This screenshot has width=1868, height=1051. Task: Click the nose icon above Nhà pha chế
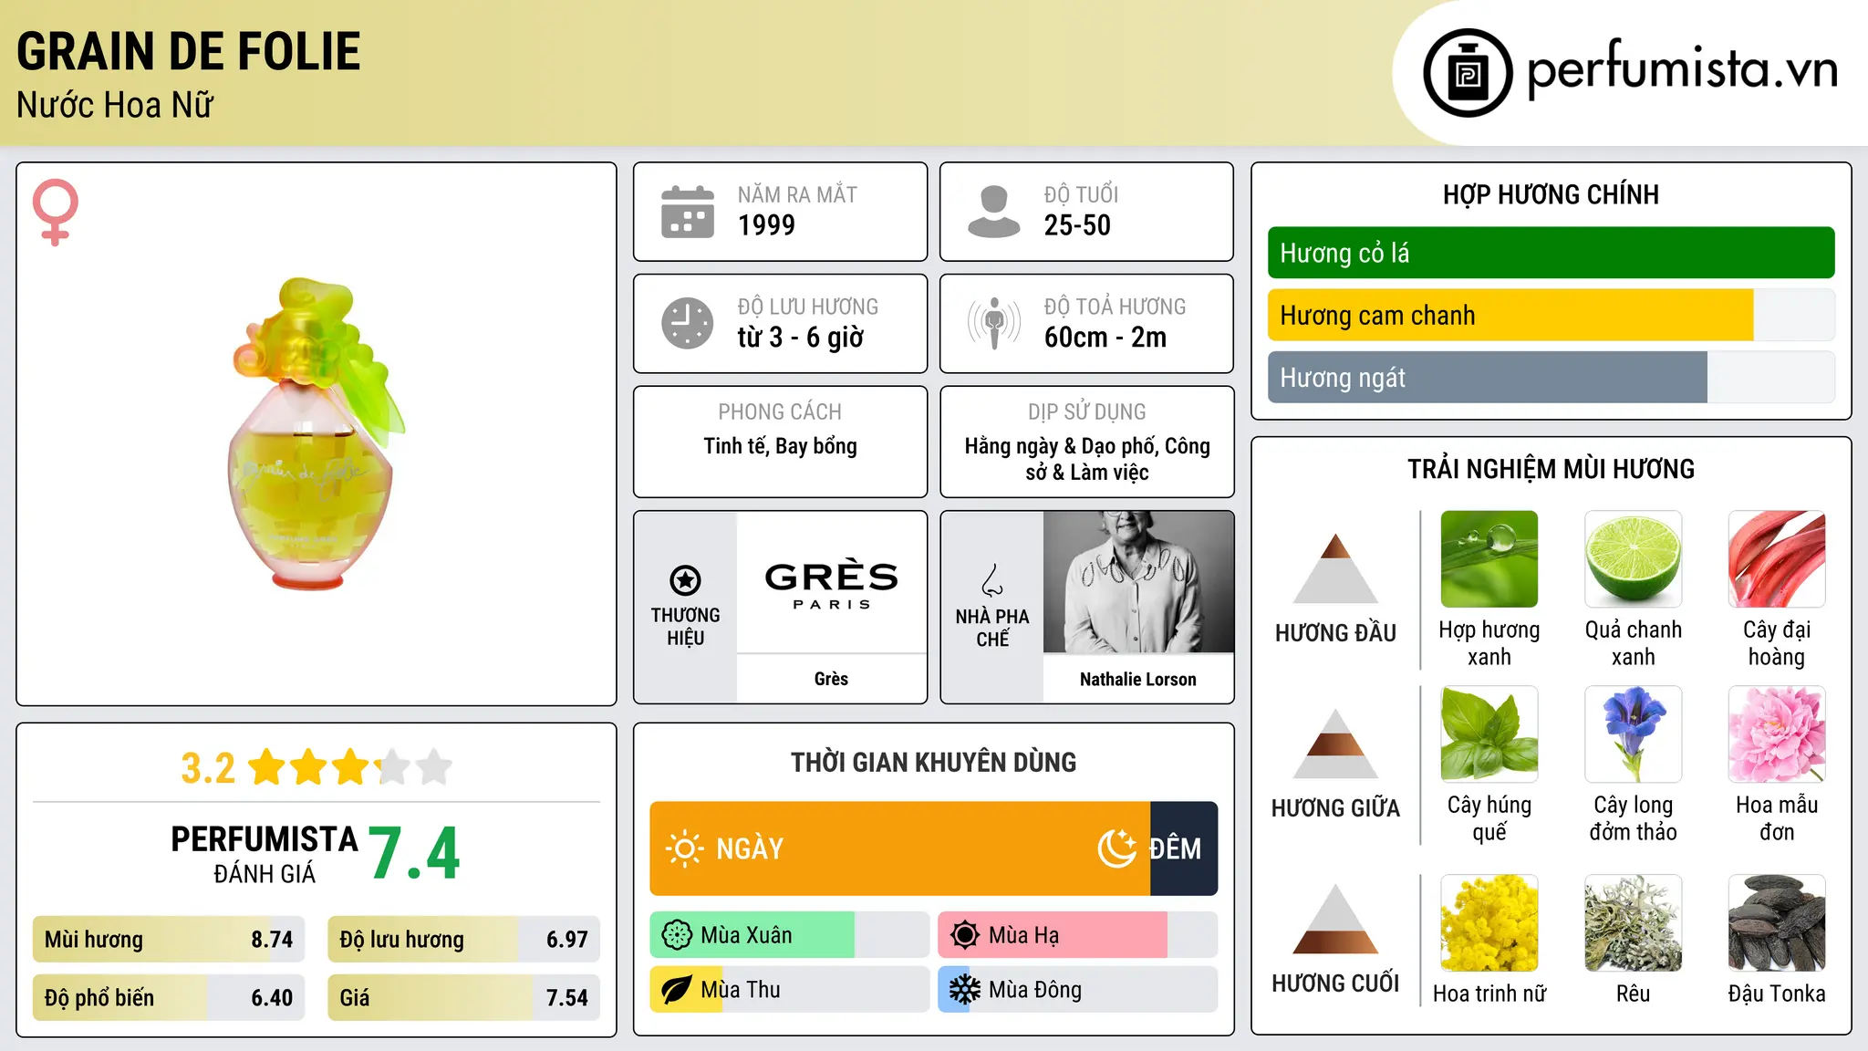pyautogui.click(x=992, y=580)
